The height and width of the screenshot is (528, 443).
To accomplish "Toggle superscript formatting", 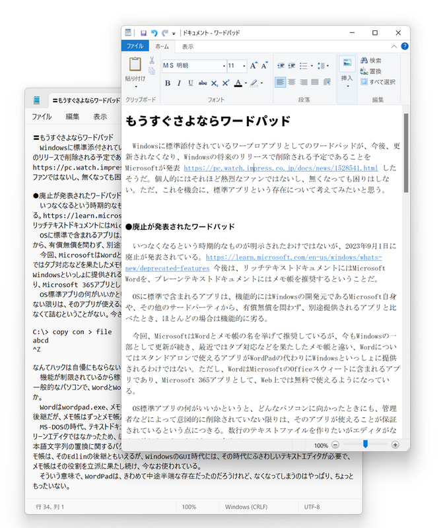I will 225,83.
